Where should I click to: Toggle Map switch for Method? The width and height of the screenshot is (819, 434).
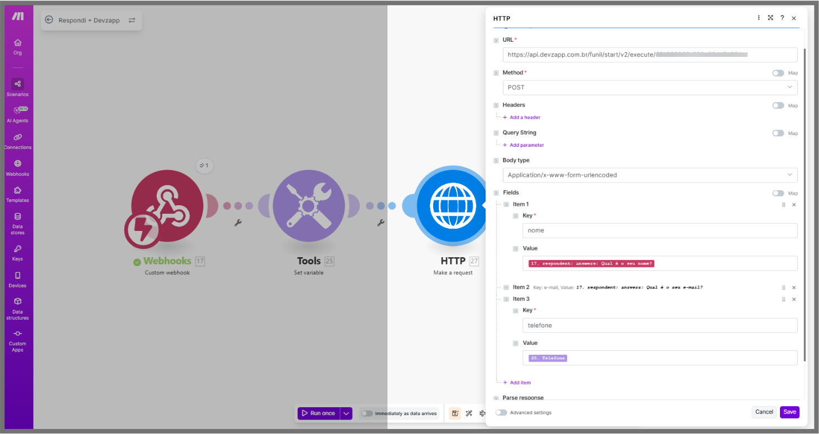(x=778, y=73)
